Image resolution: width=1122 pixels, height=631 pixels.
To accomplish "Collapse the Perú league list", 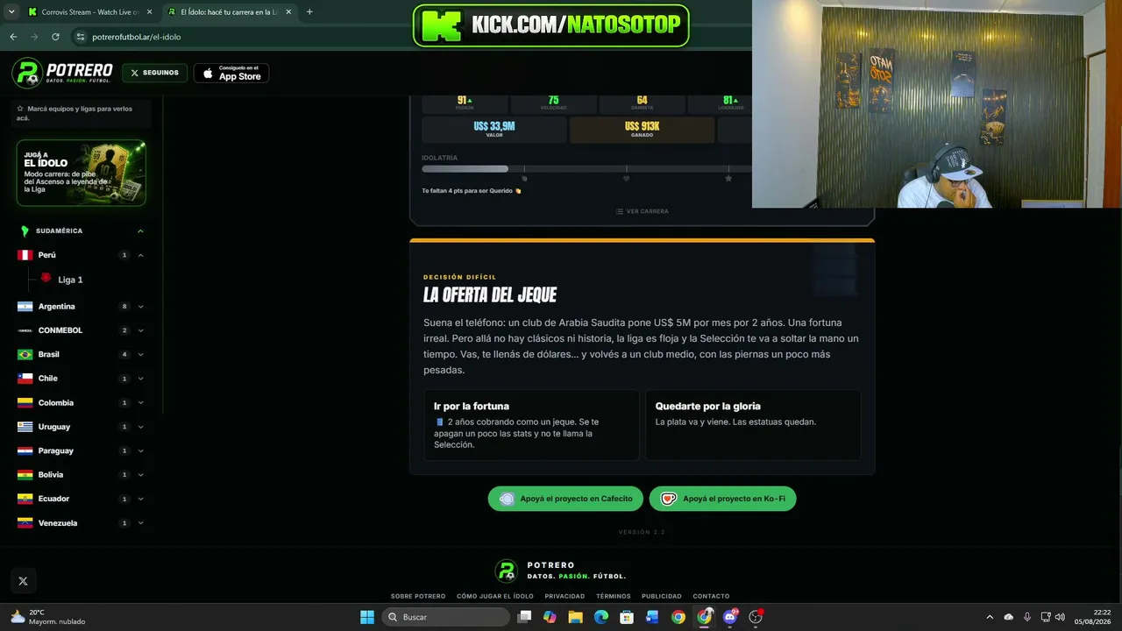I will 140,255.
